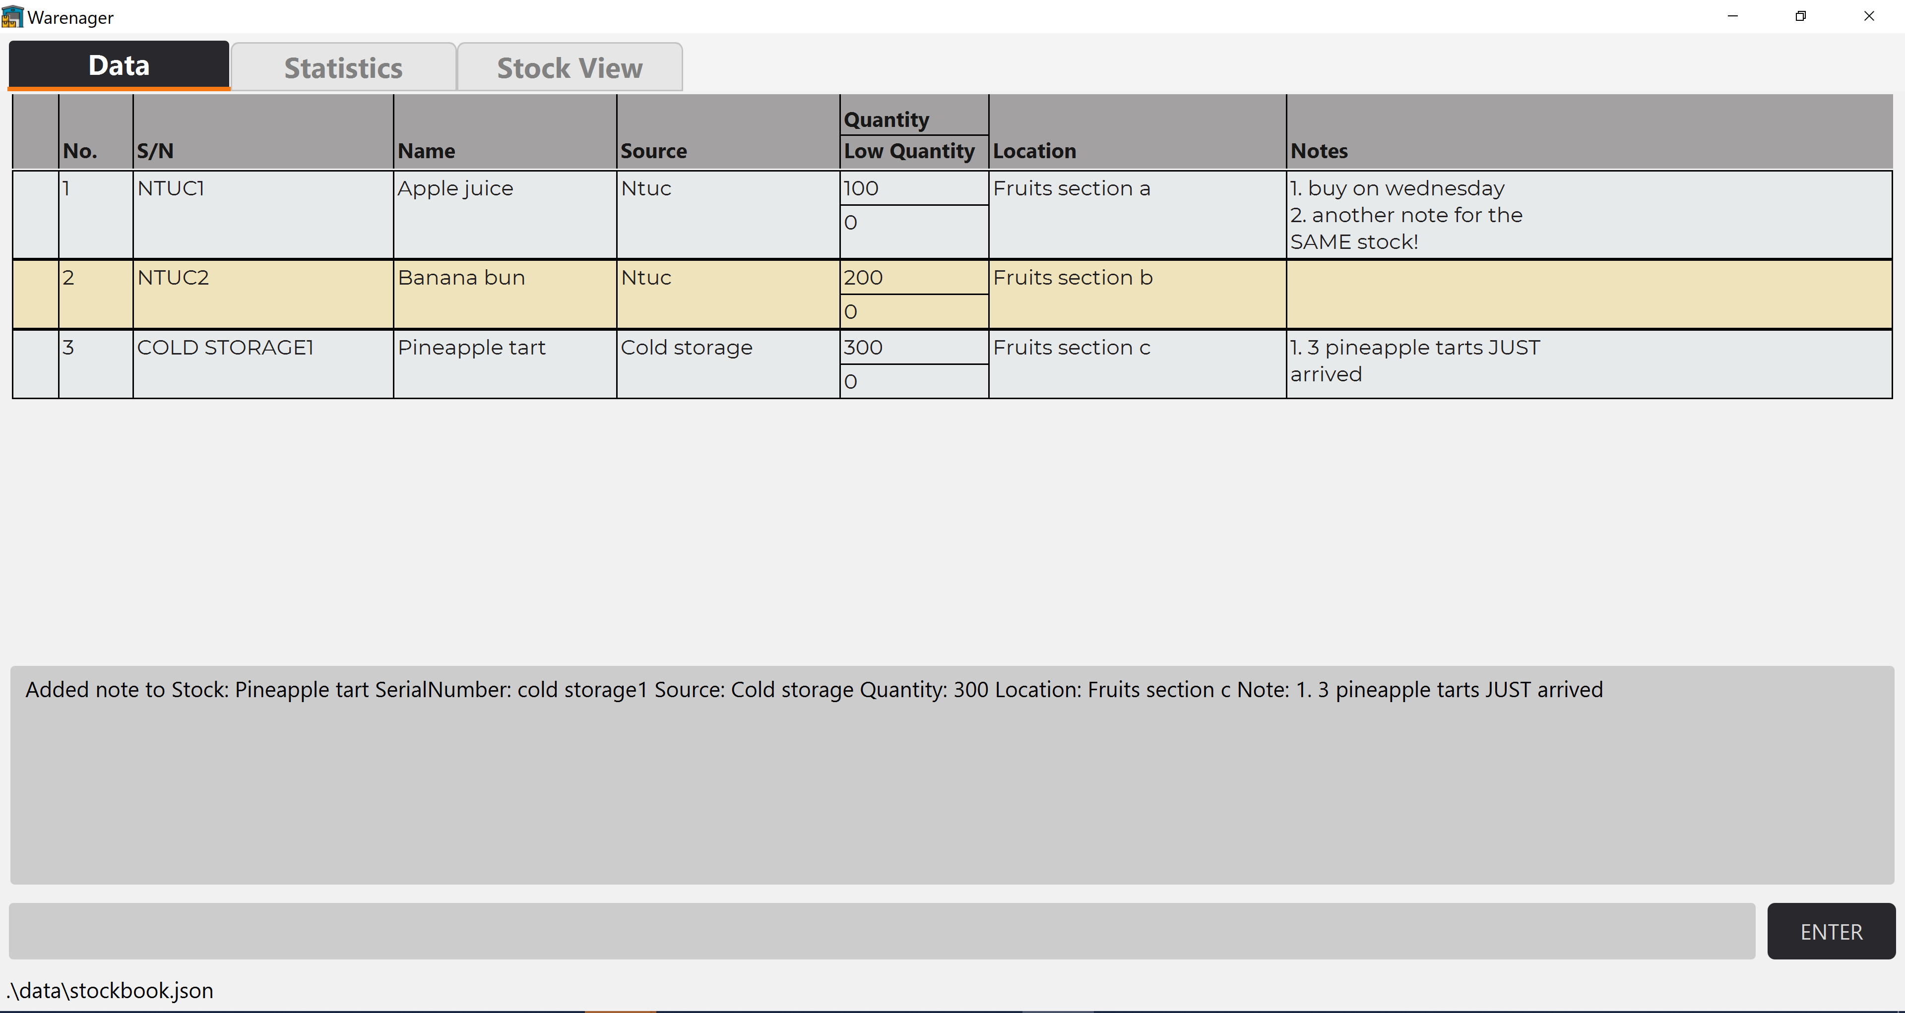Click the Fruits section a location

(1138, 214)
